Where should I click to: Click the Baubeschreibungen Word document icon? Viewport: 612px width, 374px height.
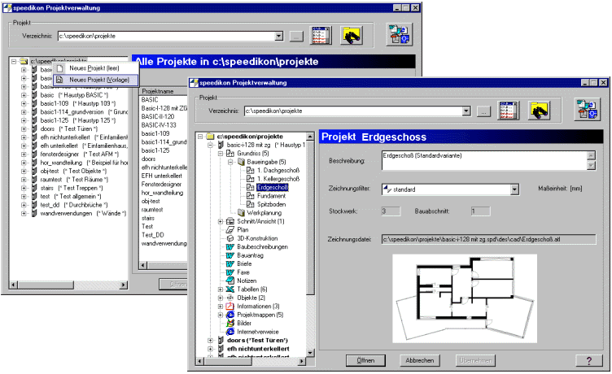point(229,247)
